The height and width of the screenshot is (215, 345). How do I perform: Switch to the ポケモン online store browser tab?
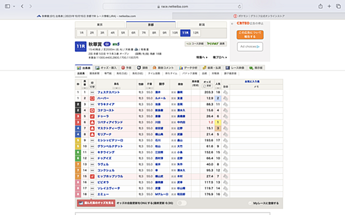click(x=258, y=16)
